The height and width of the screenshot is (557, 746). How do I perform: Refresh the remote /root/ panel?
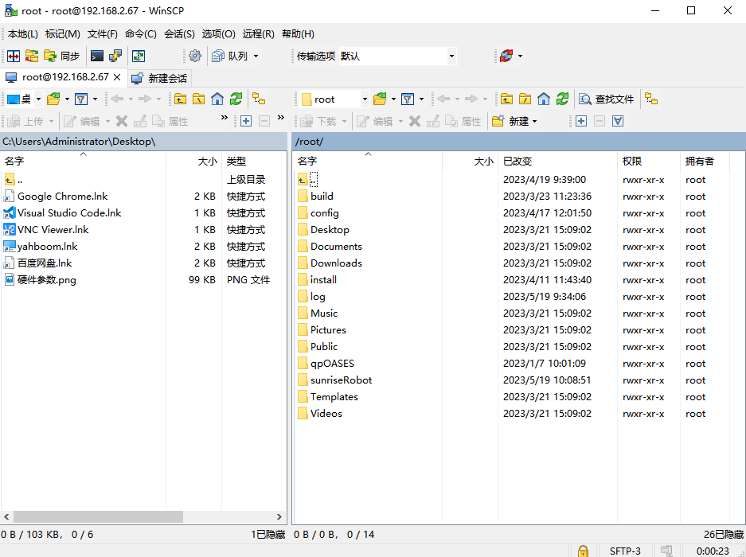pos(563,99)
